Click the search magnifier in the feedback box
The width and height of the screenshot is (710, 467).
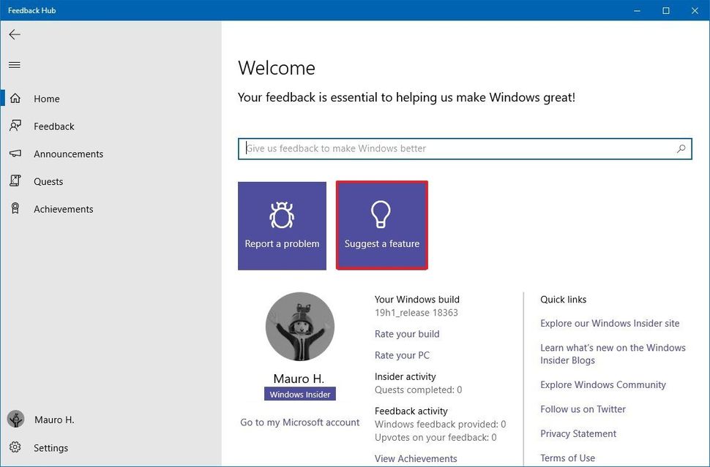pyautogui.click(x=682, y=148)
